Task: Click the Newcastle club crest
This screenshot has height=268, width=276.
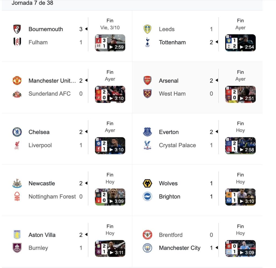Action: [17, 183]
